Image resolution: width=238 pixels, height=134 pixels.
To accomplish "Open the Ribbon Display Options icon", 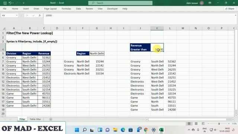I will (210, 3).
